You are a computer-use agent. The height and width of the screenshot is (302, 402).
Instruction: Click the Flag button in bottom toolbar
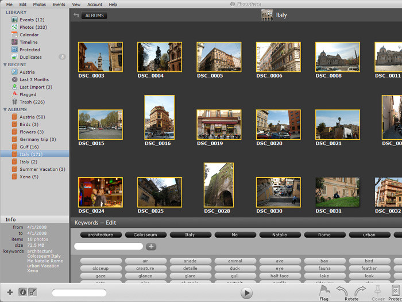[324, 290]
